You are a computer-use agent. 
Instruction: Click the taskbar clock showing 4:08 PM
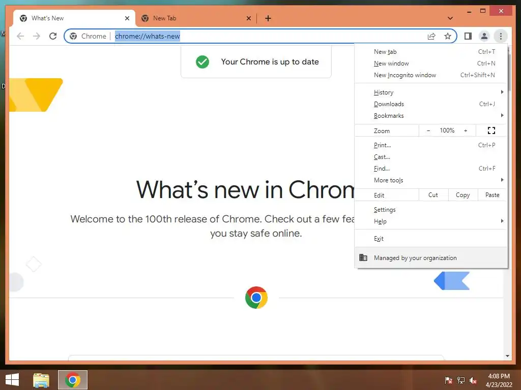[x=499, y=380]
